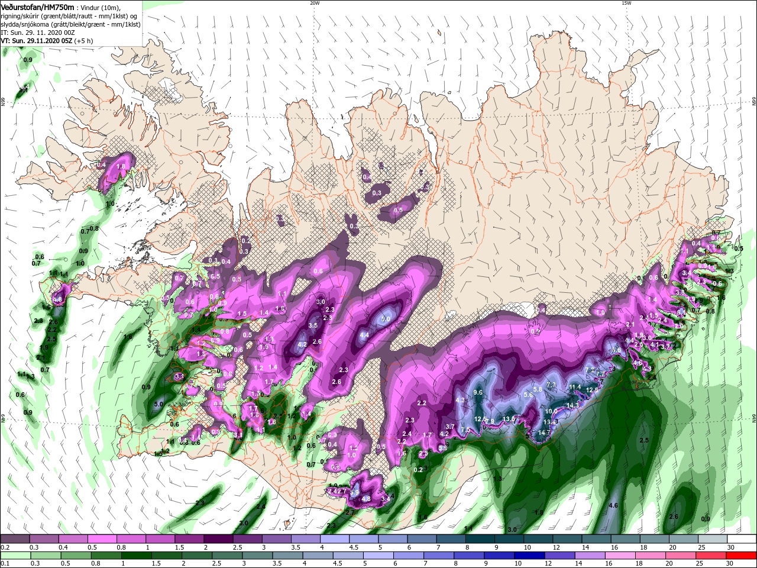The image size is (757, 568).
Task: Click the 'slydda/snjókoma' legend description line
Action: 70,24
